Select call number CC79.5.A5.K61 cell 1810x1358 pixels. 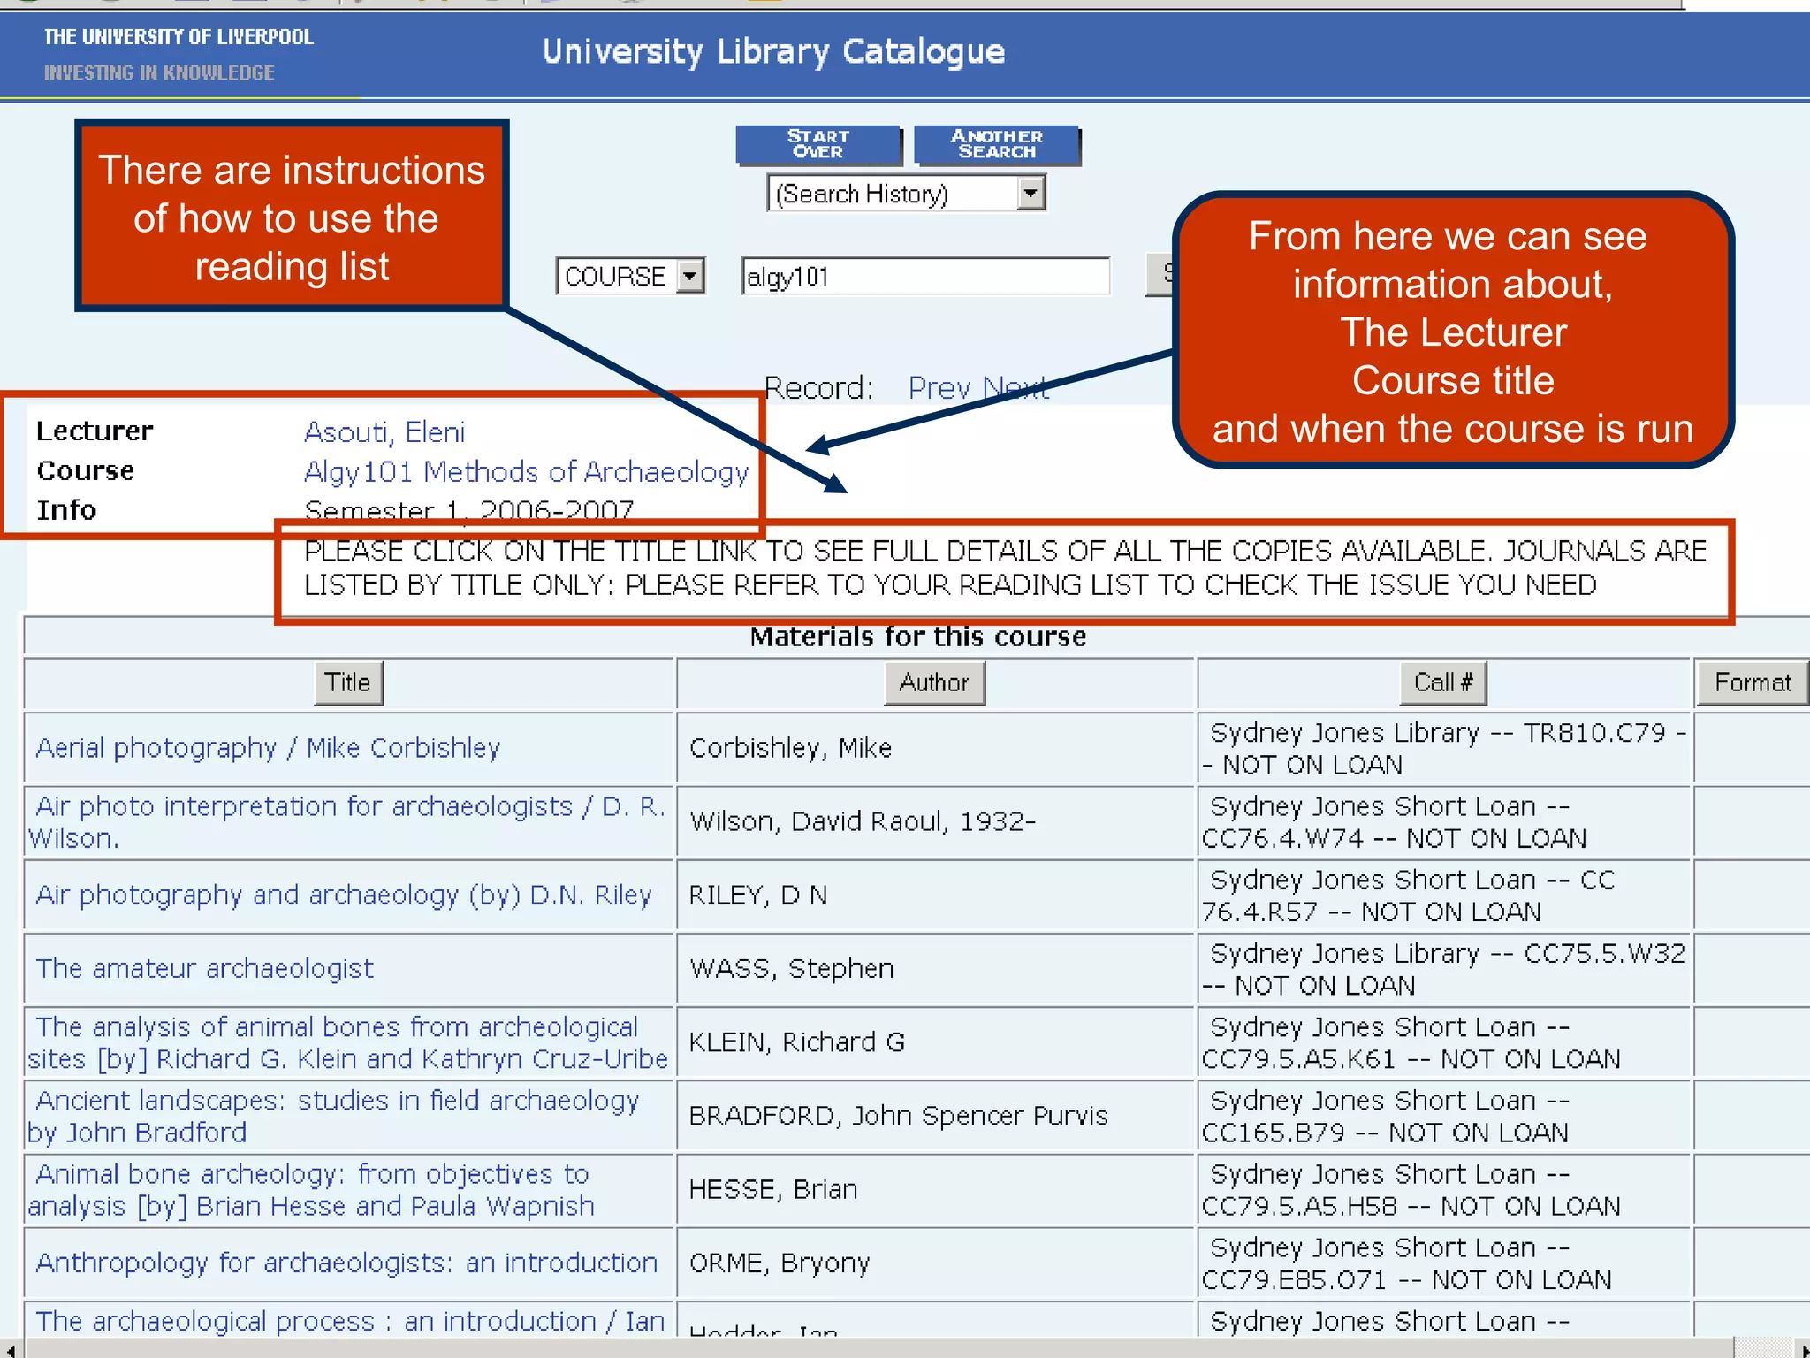coord(1444,1042)
